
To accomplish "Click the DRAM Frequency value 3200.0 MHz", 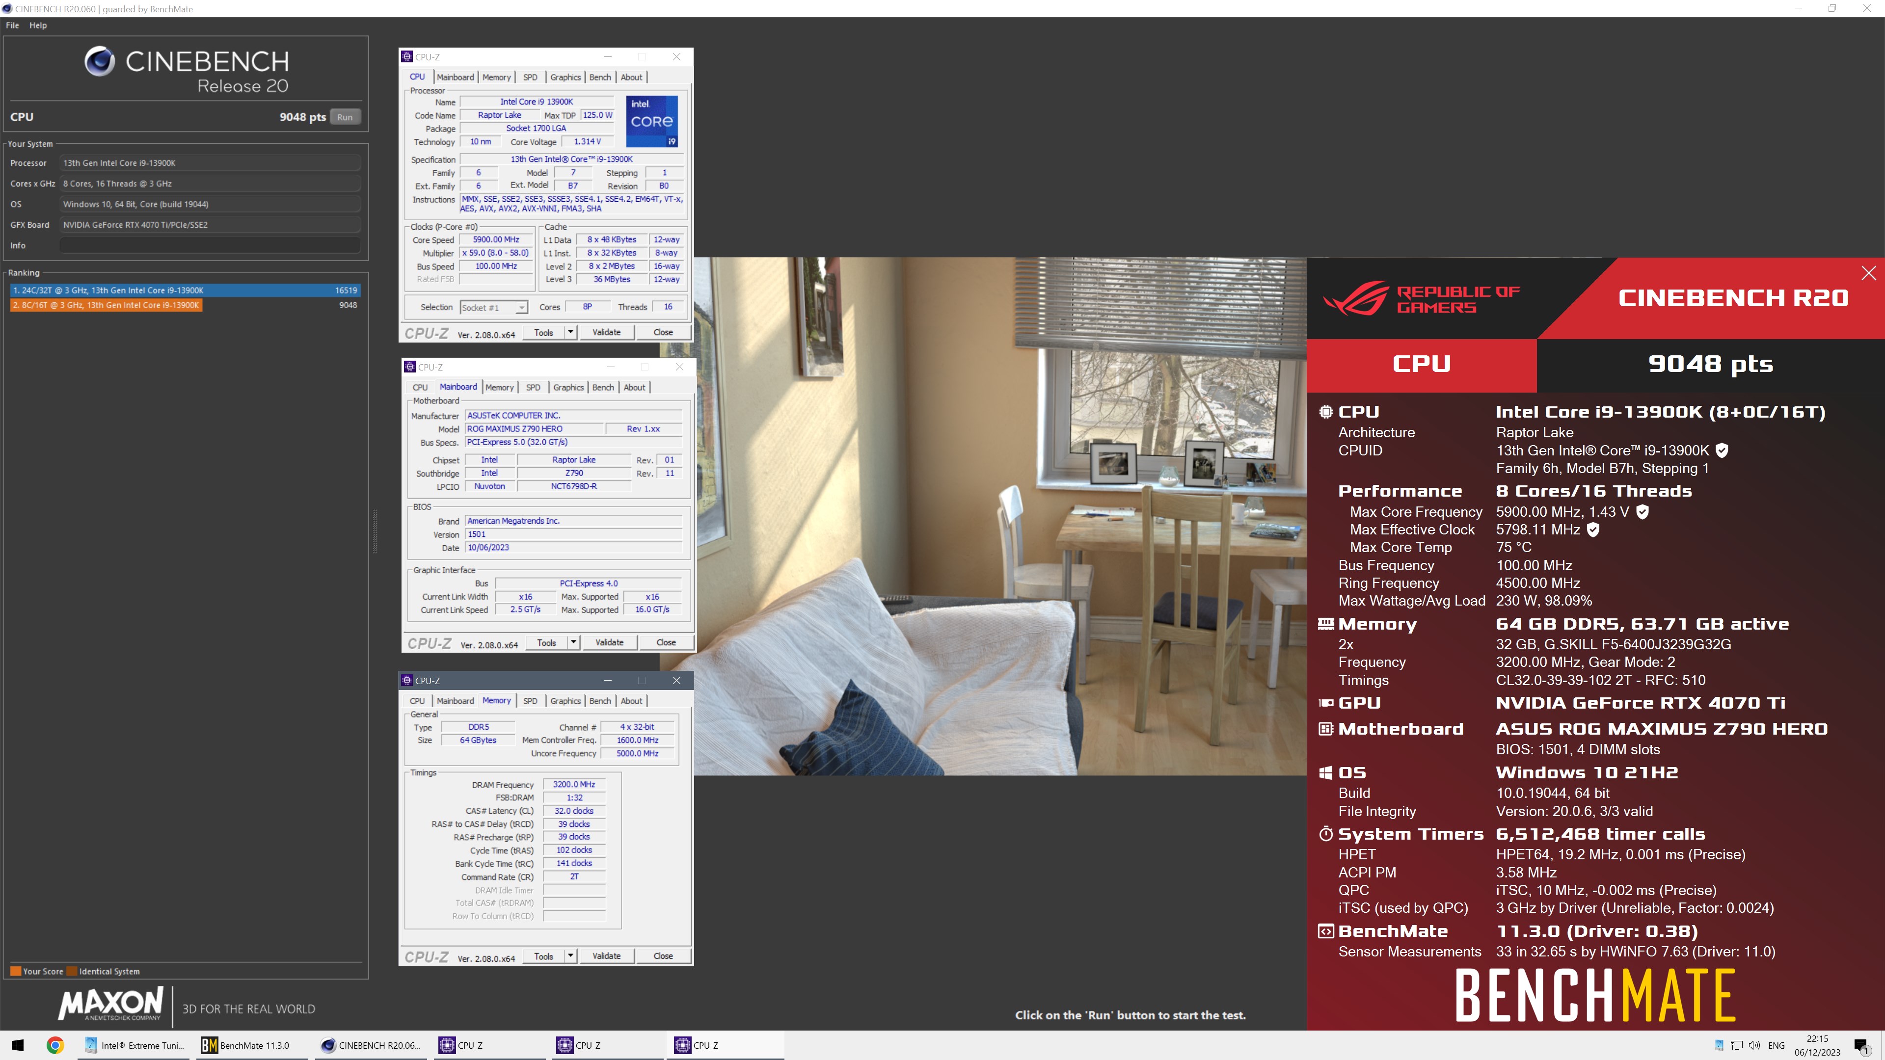I will coord(574,785).
